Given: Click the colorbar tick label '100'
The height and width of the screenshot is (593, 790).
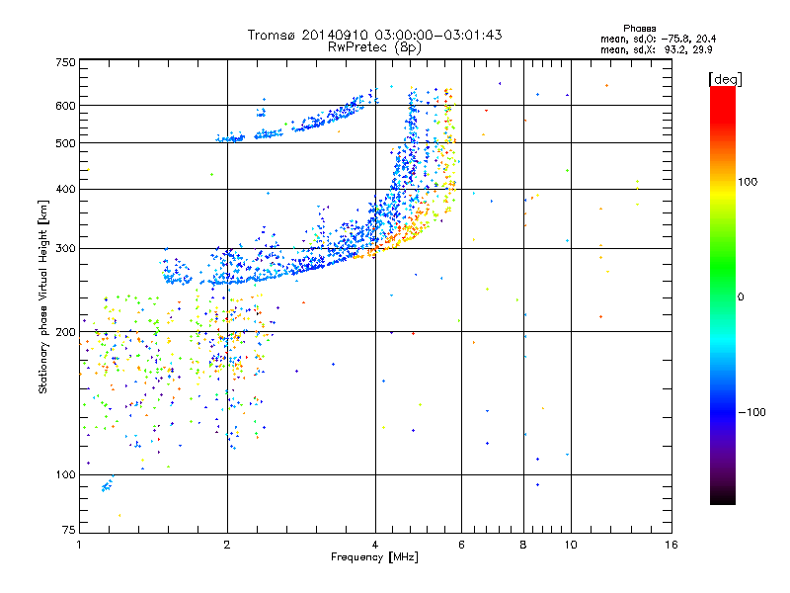Looking at the screenshot, I should click(x=748, y=182).
